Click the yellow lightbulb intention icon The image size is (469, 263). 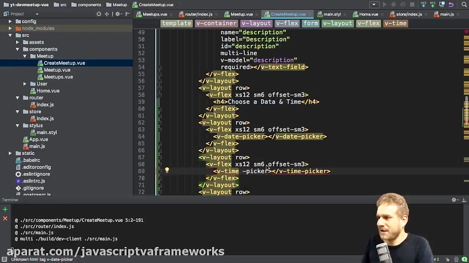pyautogui.click(x=167, y=170)
